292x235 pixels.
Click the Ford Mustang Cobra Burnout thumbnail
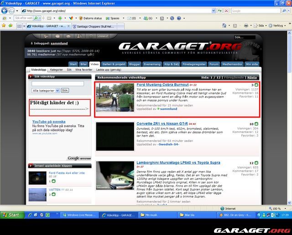[115, 97]
